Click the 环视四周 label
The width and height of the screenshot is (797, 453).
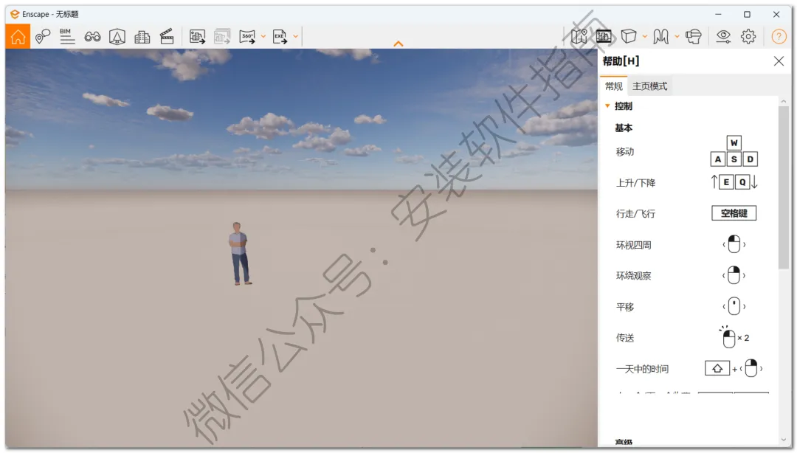[633, 245]
